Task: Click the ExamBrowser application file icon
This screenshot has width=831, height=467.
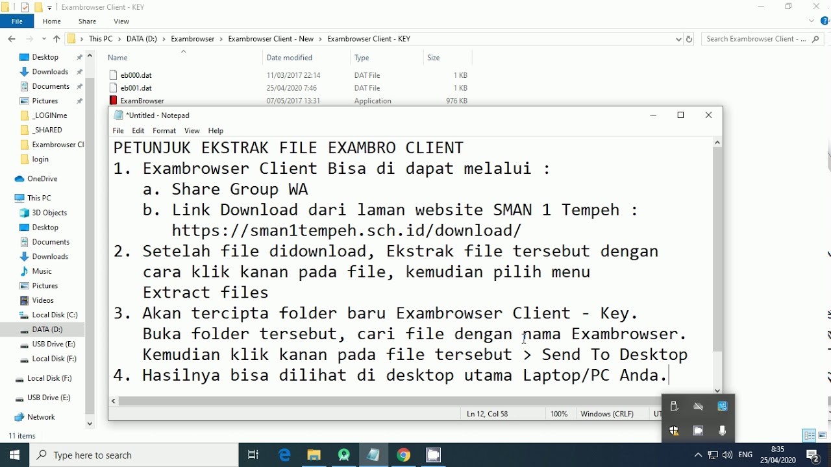Action: point(113,101)
